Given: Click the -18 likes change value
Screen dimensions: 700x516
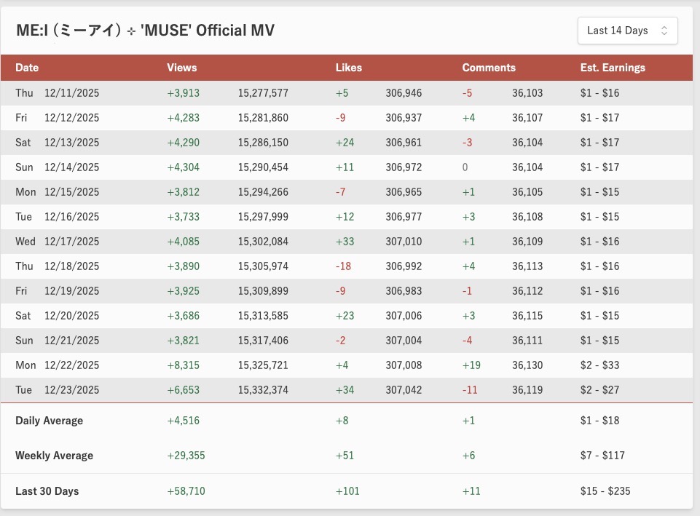Looking at the screenshot, I should pos(343,266).
